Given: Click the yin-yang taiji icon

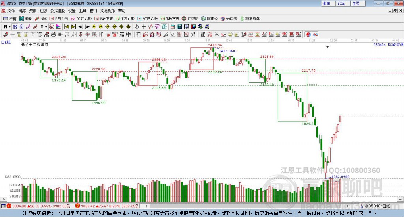Looking at the screenshot, I should click(309, 34).
